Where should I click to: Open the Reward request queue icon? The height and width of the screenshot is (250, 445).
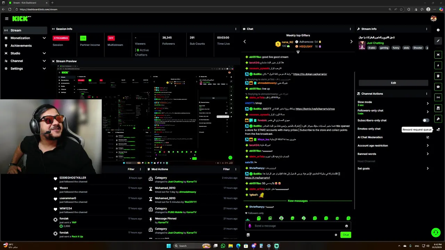pos(438,130)
